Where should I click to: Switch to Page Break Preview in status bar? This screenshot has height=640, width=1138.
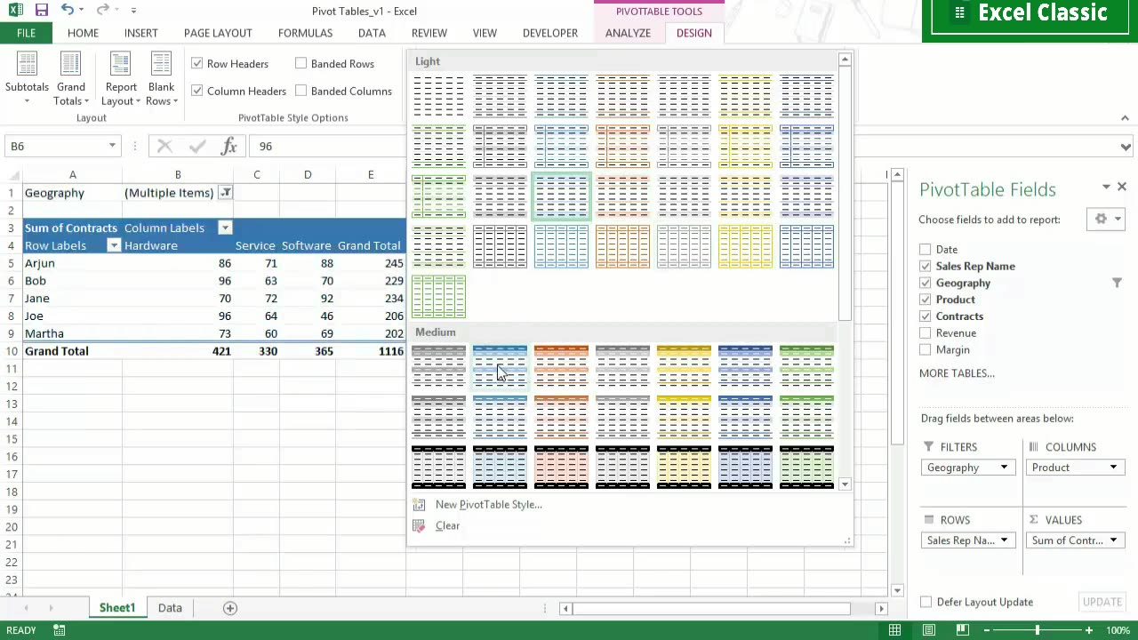963,630
